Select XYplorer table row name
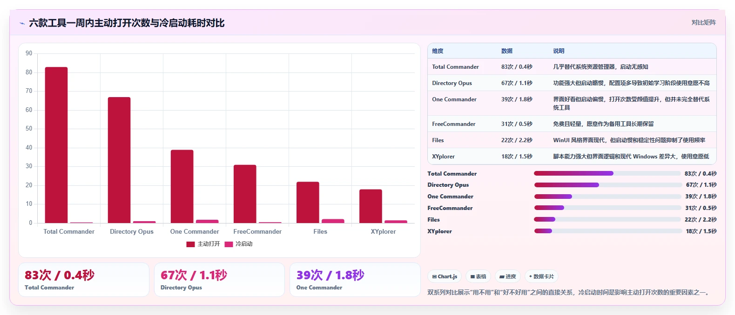 [x=443, y=157]
